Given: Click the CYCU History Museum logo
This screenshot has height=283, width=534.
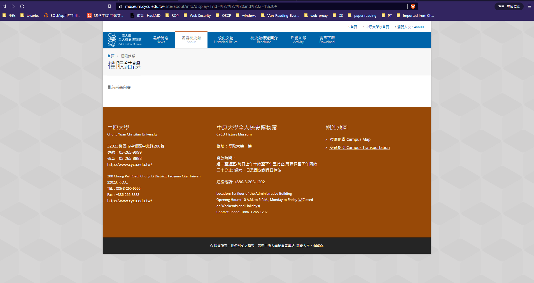Looking at the screenshot, I should (125, 40).
